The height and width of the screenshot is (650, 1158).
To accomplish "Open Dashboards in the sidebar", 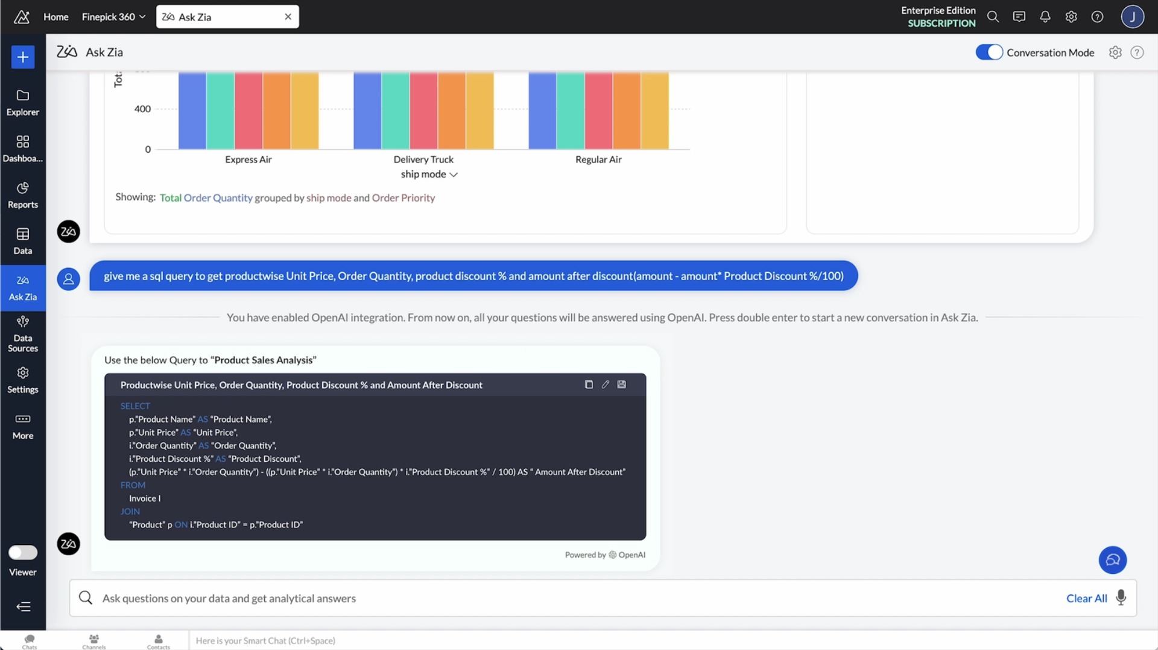I will pyautogui.click(x=23, y=149).
